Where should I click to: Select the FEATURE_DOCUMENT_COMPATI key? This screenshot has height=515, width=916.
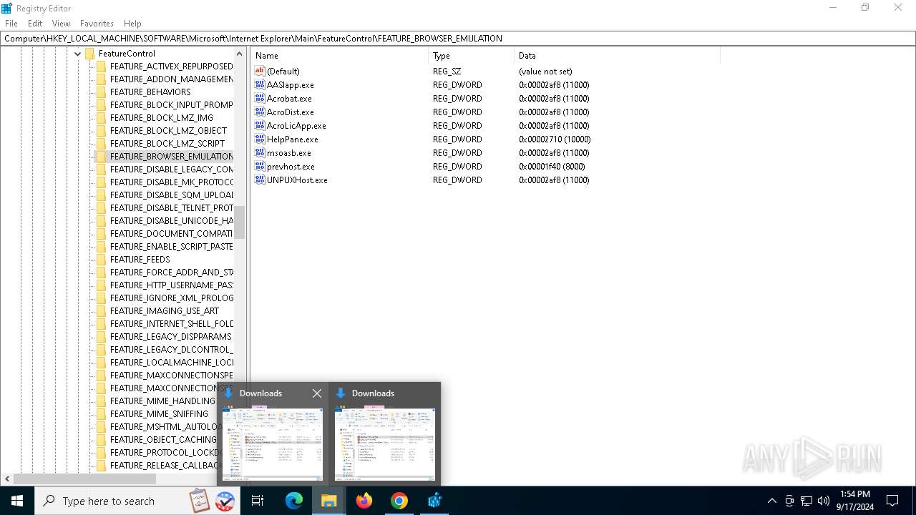[x=172, y=234]
